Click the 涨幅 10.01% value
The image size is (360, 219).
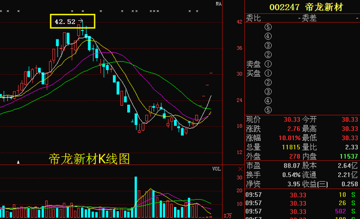coord(290,138)
